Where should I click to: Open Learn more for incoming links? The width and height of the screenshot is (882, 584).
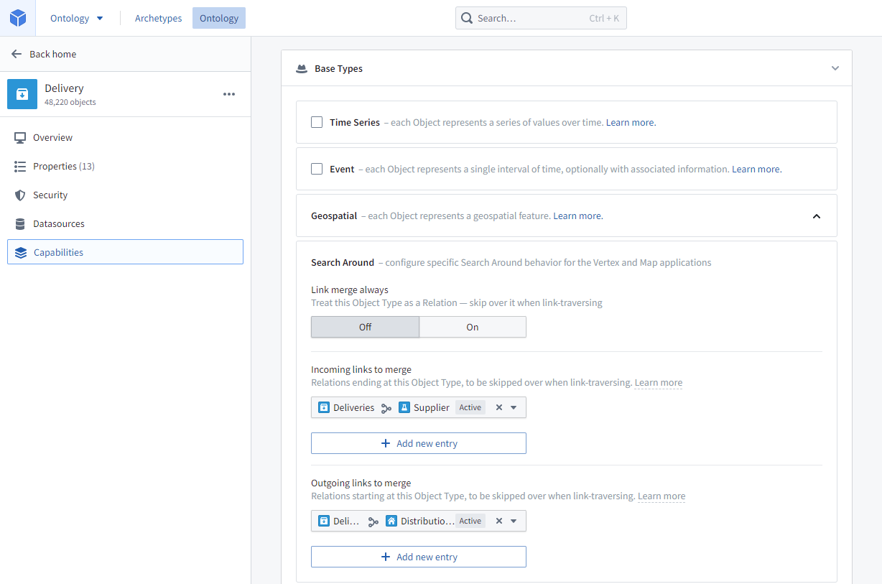pos(659,382)
